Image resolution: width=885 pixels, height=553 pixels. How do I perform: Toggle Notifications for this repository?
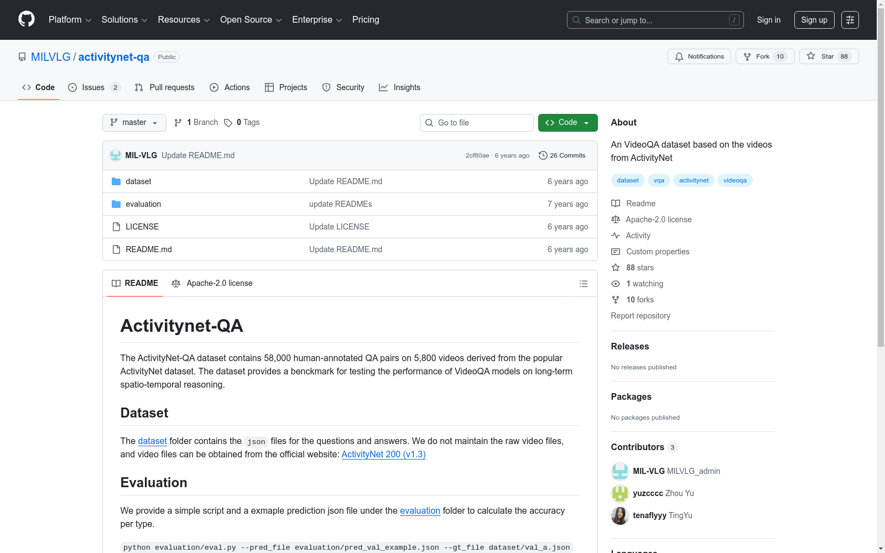(699, 56)
